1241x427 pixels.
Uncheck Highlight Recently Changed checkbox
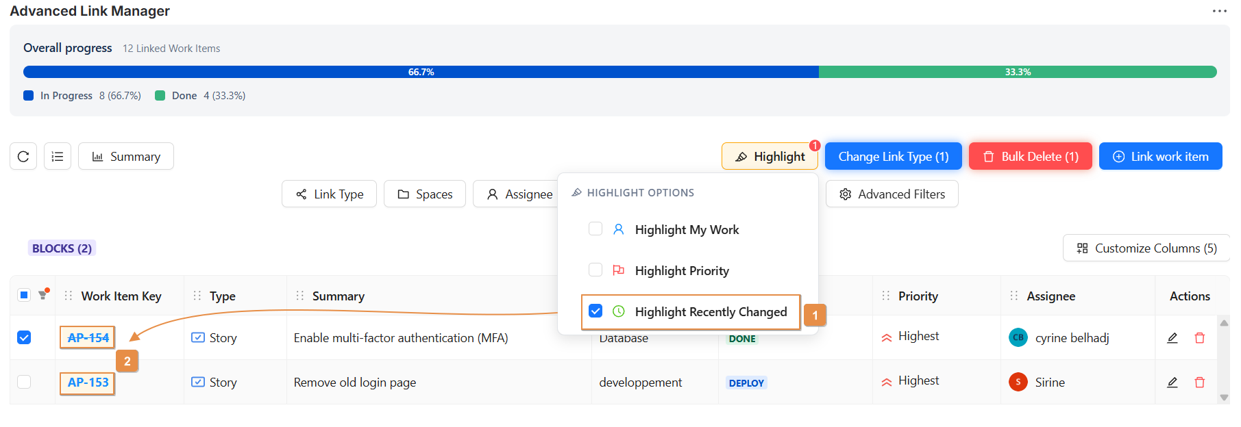595,311
